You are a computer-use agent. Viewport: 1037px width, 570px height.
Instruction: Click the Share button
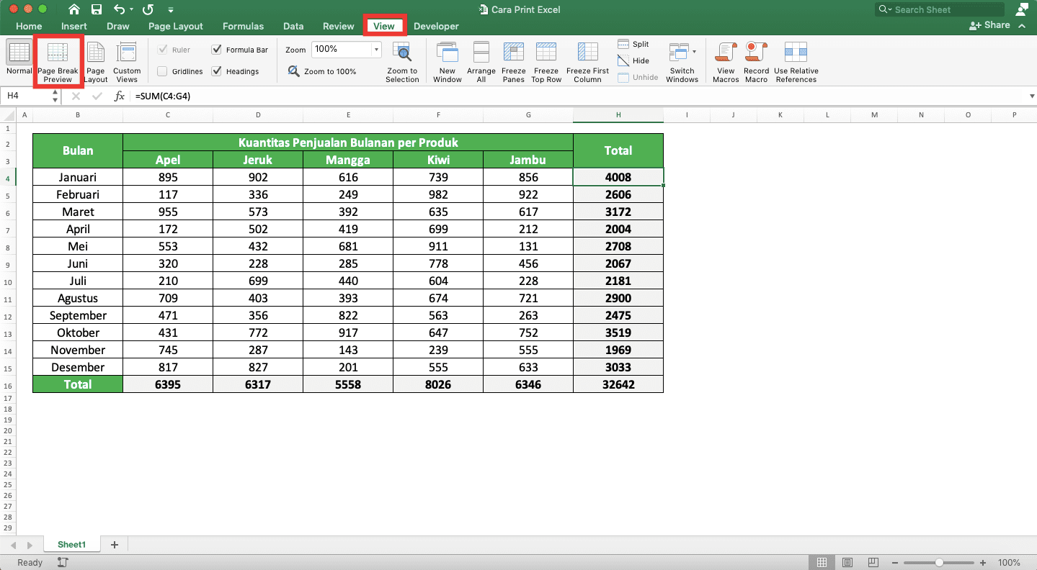point(990,25)
